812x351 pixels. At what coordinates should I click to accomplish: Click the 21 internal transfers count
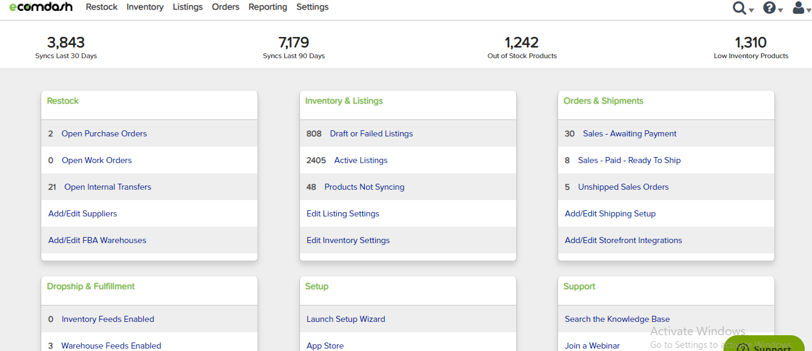[x=52, y=187]
